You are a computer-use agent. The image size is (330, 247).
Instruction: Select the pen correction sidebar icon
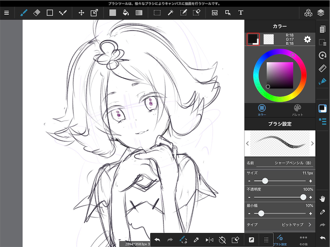point(322,81)
